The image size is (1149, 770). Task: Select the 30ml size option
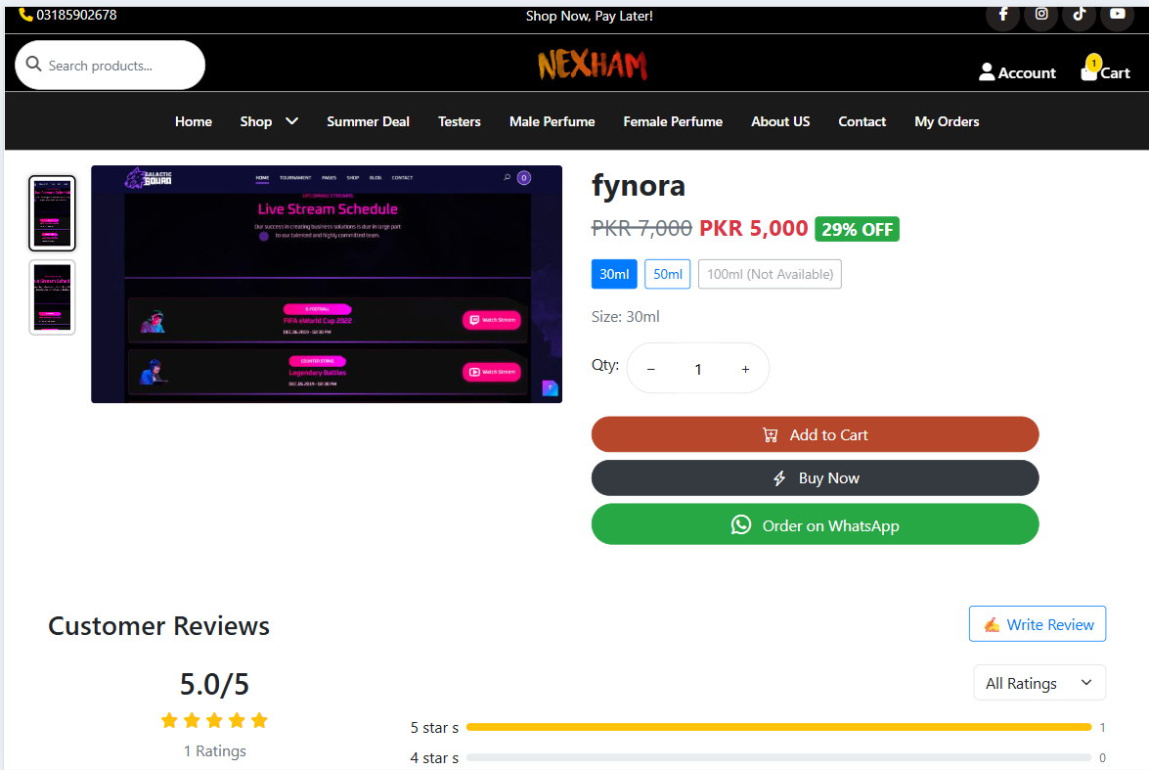point(614,274)
